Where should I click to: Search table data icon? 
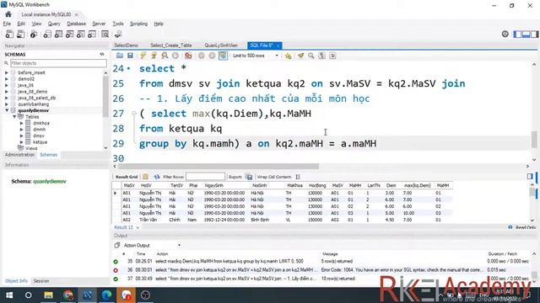pyautogui.click(x=105, y=34)
